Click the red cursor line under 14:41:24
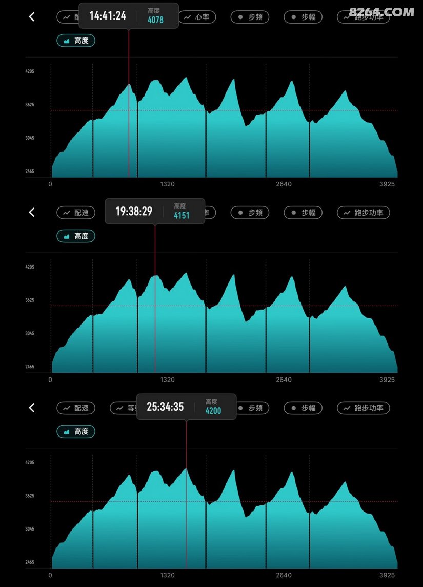Viewport: 423px width, 587px height. [x=129, y=103]
